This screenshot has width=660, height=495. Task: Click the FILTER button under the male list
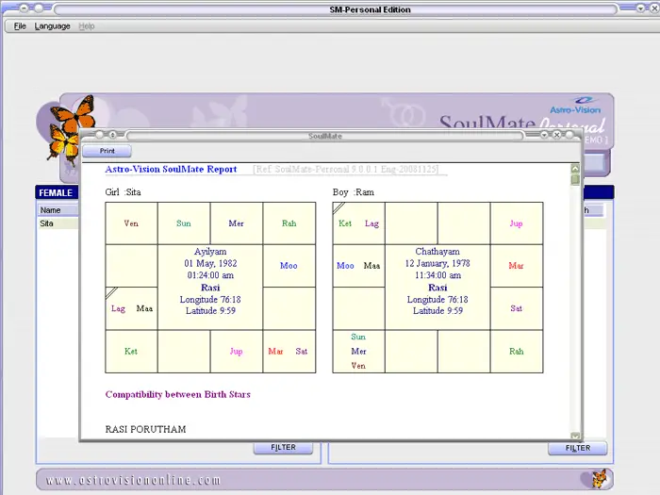point(577,448)
